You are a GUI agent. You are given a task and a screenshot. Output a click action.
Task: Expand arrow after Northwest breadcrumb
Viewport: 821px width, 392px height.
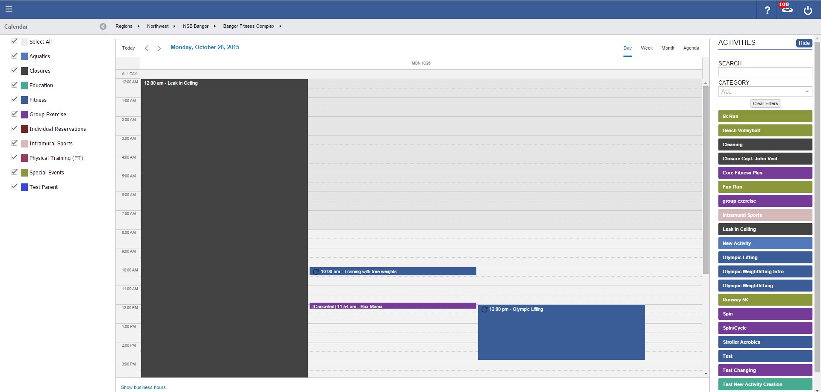pyautogui.click(x=174, y=27)
